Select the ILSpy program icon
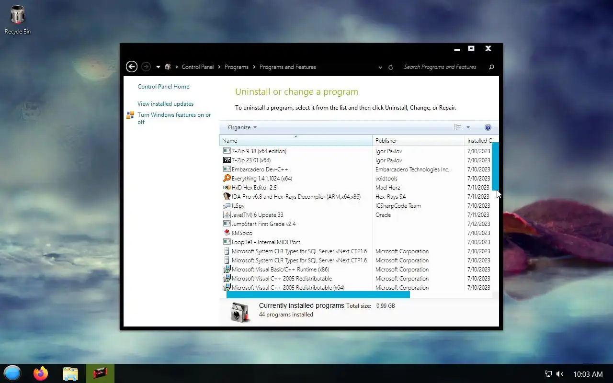 [227, 206]
